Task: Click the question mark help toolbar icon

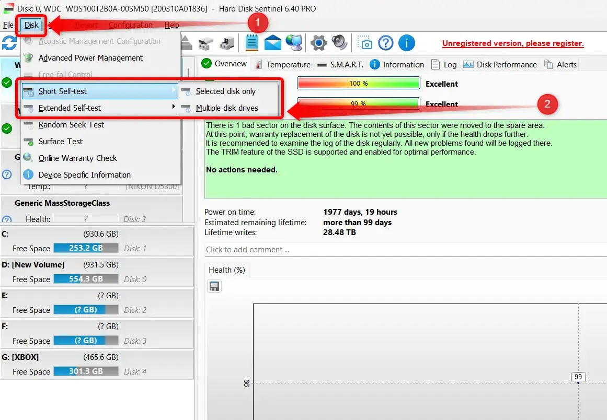Action: pos(385,43)
